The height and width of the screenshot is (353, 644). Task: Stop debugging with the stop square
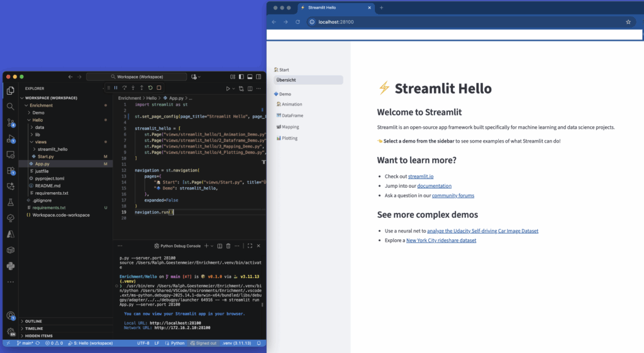click(159, 88)
